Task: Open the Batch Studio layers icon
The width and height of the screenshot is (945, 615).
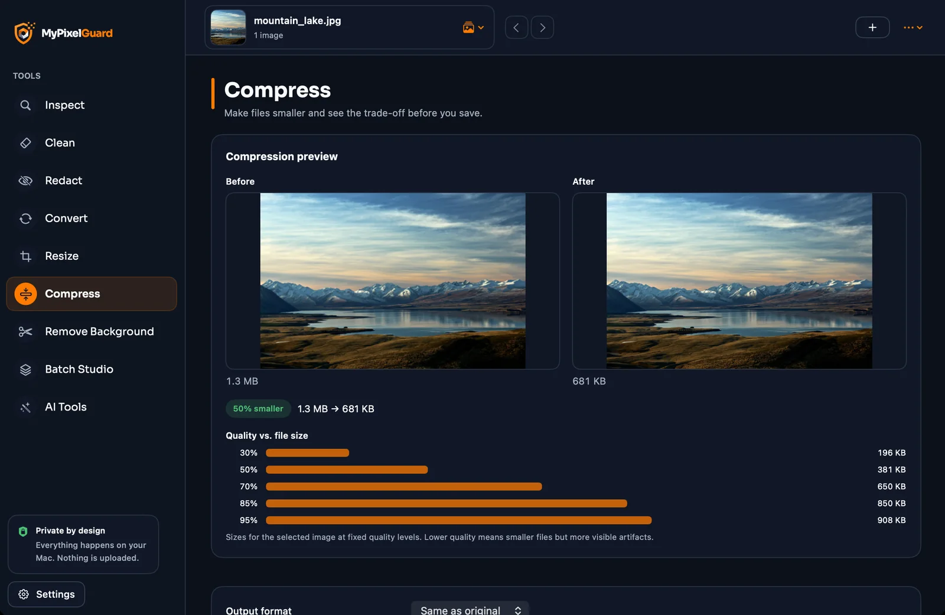Action: click(25, 370)
